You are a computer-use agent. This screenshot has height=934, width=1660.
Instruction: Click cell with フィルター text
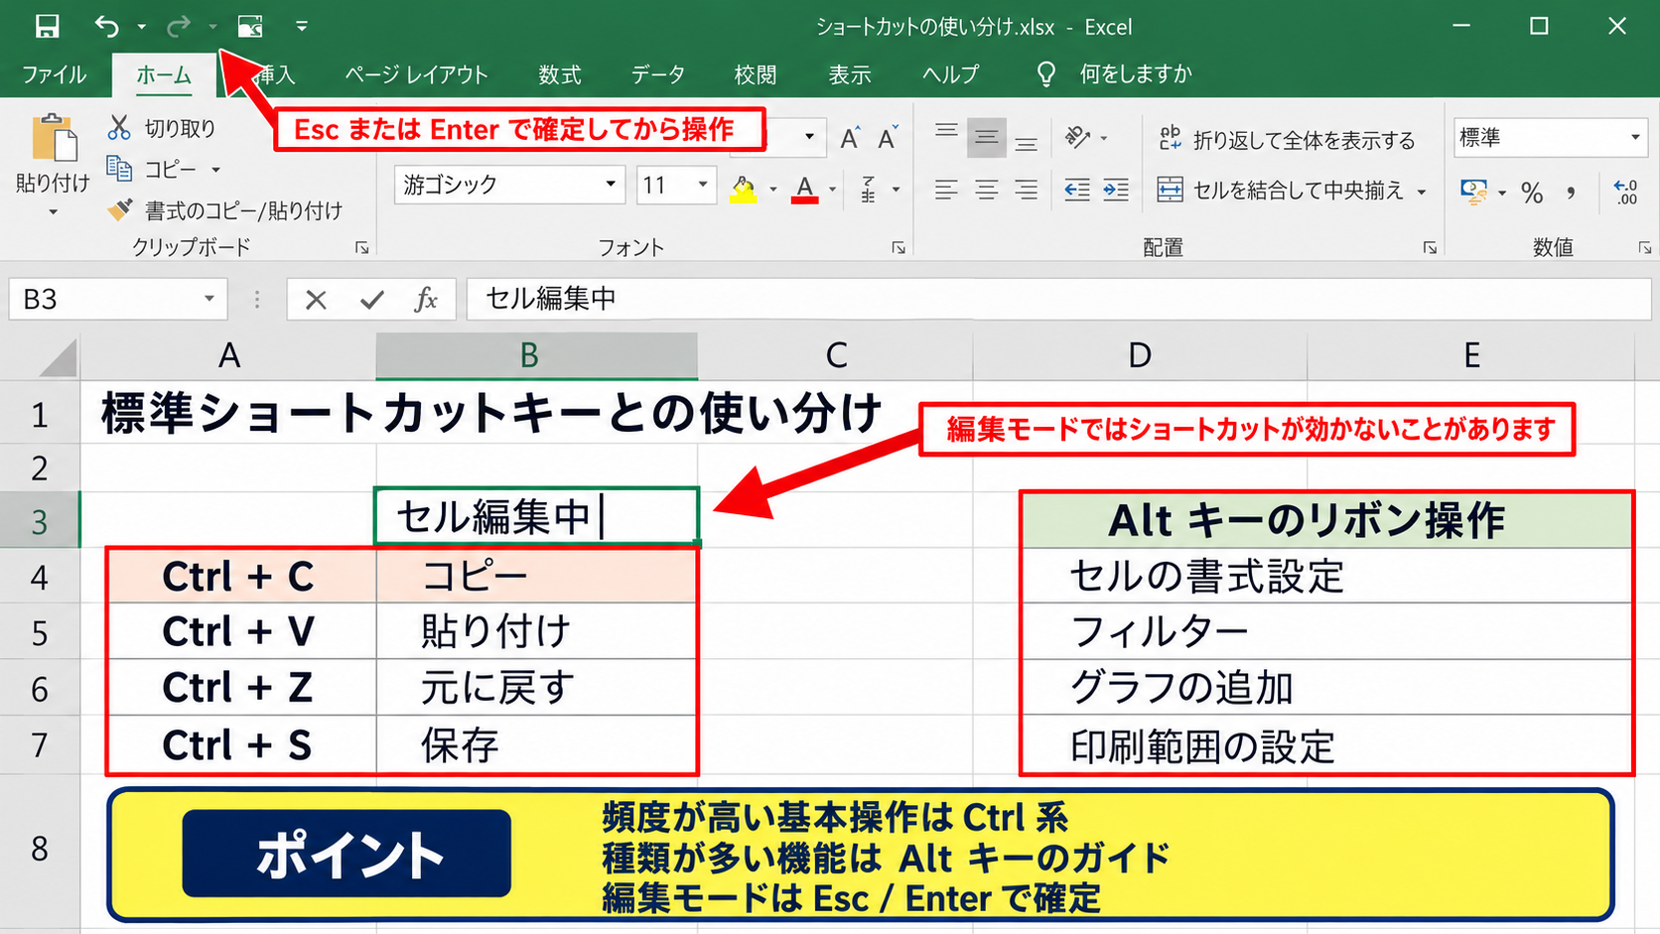tap(1327, 631)
